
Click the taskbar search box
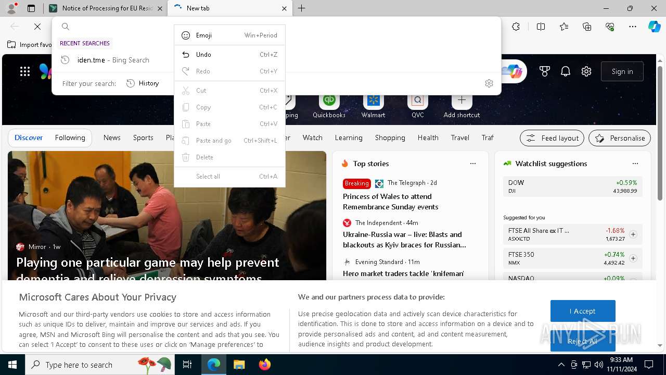coord(100,365)
